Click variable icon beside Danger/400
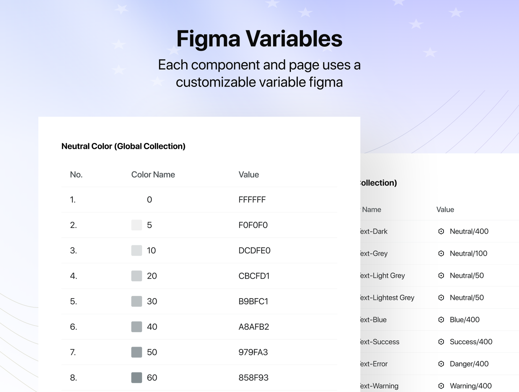This screenshot has width=519, height=392. (441, 364)
